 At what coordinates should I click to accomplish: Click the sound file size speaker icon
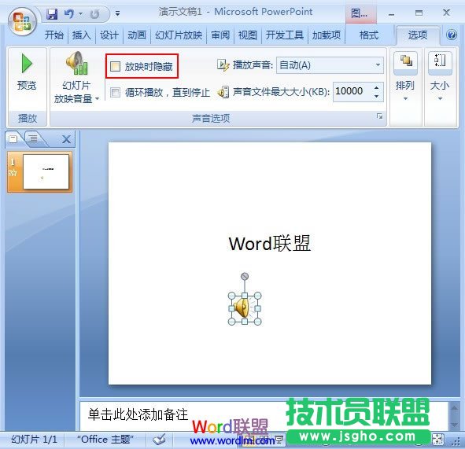click(x=223, y=92)
